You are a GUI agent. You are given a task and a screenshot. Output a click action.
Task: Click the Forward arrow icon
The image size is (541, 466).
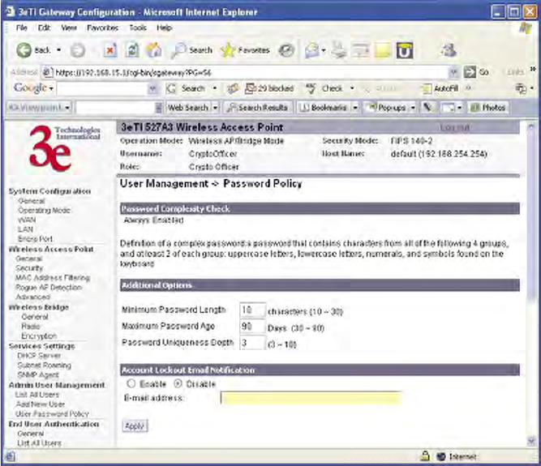(x=77, y=51)
